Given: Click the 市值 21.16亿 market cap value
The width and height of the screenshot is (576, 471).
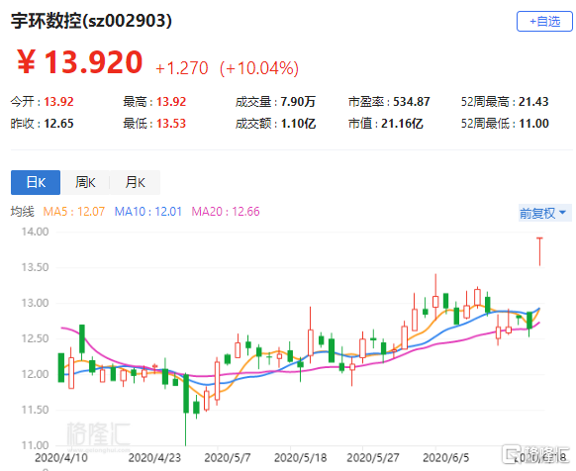Looking at the screenshot, I should 402,124.
